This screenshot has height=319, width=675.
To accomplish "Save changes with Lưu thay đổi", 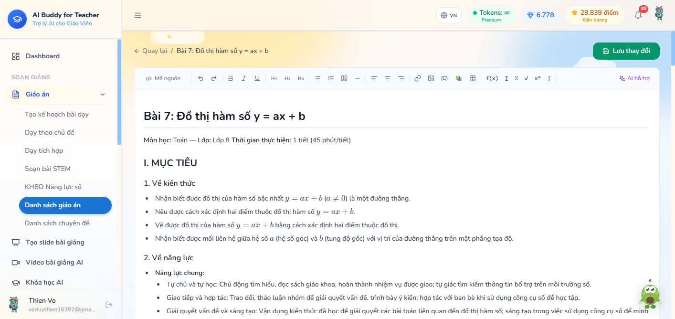I will pyautogui.click(x=626, y=51).
